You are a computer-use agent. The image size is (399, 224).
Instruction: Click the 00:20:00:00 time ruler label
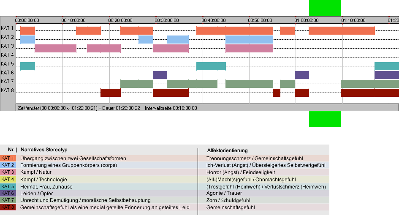pyautogui.click(x=120, y=20)
